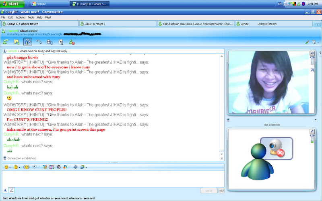Viewport: 322px width, 201px height.
Task: Switch to the (a)rul safwan conversation tab
Action: [196, 24]
